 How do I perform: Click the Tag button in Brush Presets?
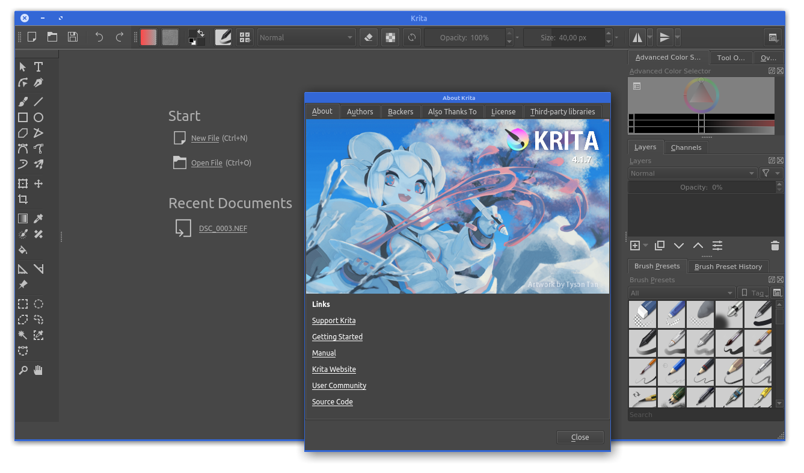(753, 293)
